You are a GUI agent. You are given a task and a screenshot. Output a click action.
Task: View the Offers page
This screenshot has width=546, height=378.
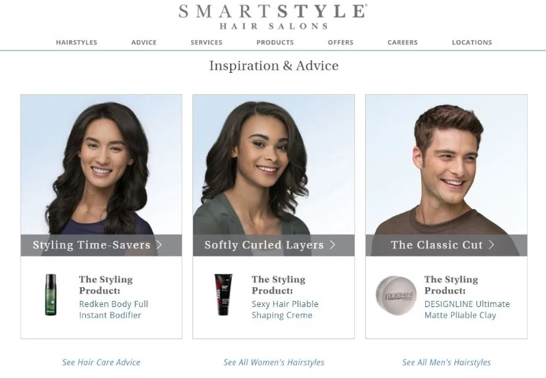[x=341, y=42]
